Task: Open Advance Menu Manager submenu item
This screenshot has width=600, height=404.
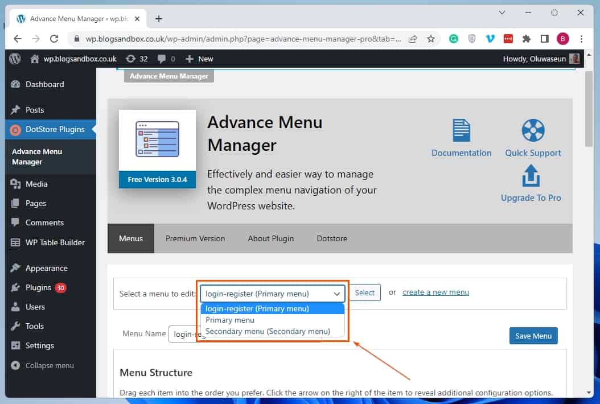Action: click(37, 156)
